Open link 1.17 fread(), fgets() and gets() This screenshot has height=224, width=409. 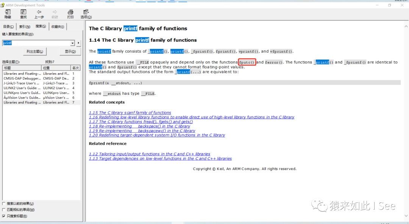click(x=141, y=122)
